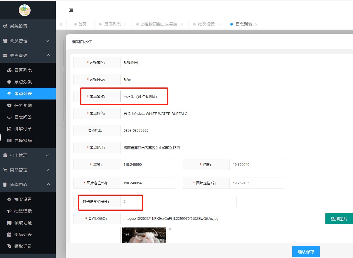Click the badge icon beside 景点分类
Screen dimensions: 353x258
[x=9, y=82]
